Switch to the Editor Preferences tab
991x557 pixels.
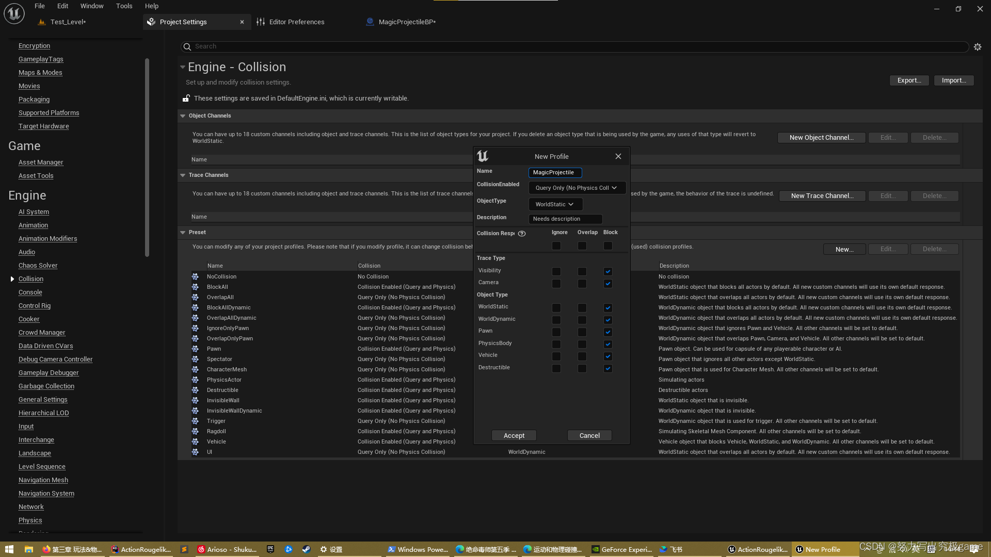pos(297,22)
